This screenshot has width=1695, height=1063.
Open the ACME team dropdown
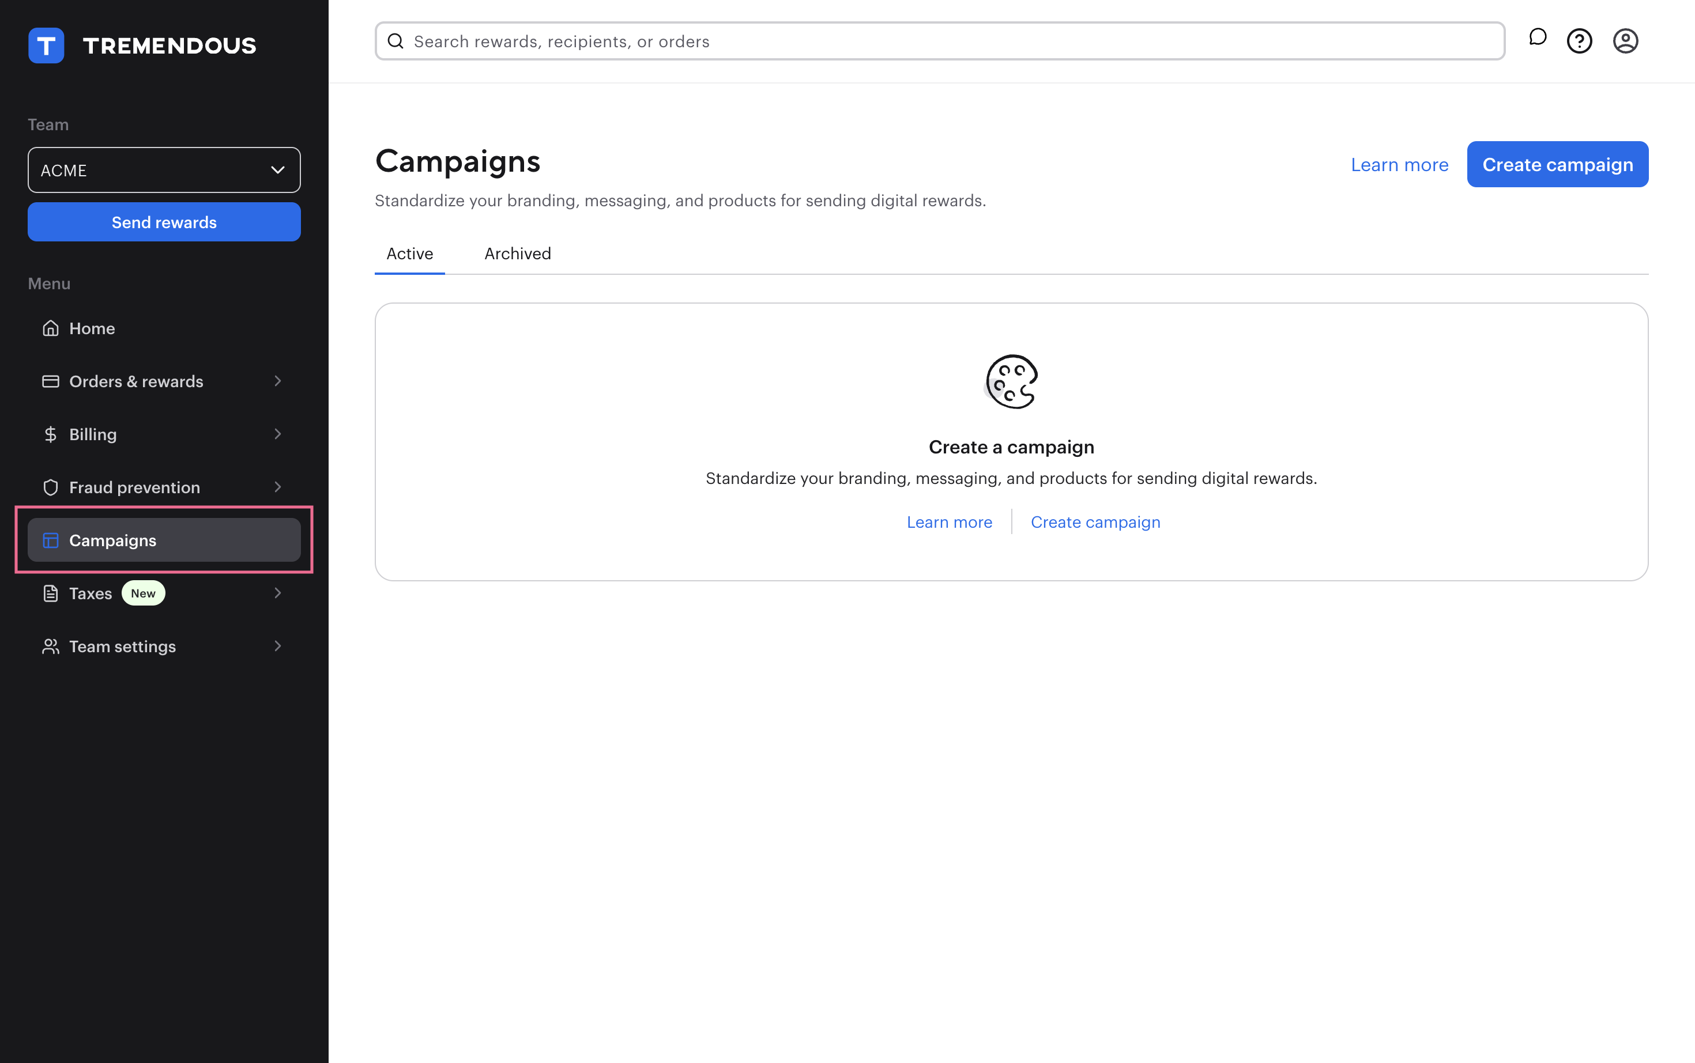coord(164,170)
